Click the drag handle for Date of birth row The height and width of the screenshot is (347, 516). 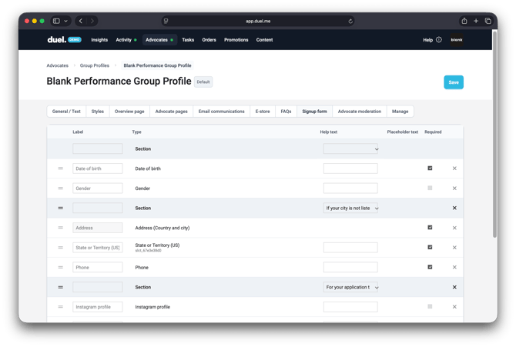[61, 168]
